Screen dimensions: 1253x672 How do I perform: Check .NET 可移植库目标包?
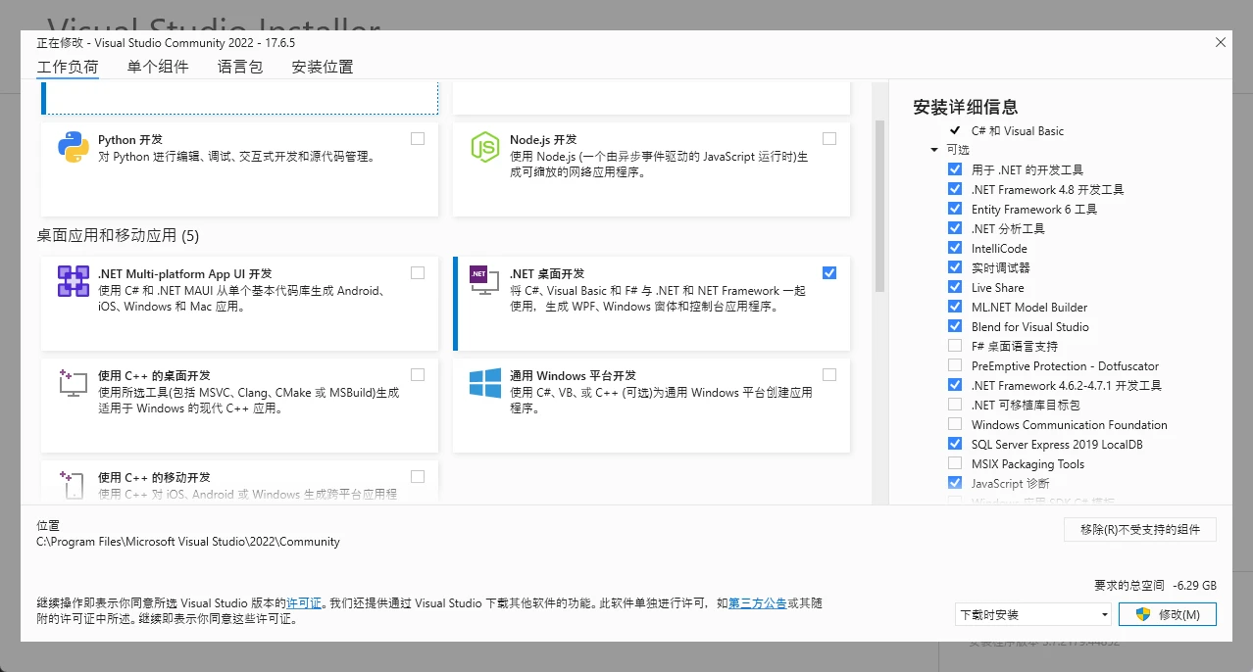[955, 405]
